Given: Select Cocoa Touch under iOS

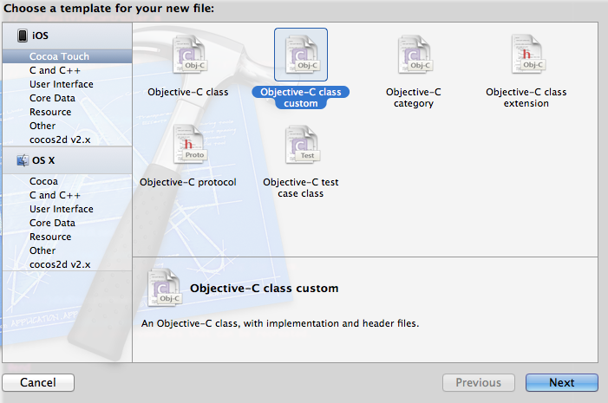Looking at the screenshot, I should 67,56.
